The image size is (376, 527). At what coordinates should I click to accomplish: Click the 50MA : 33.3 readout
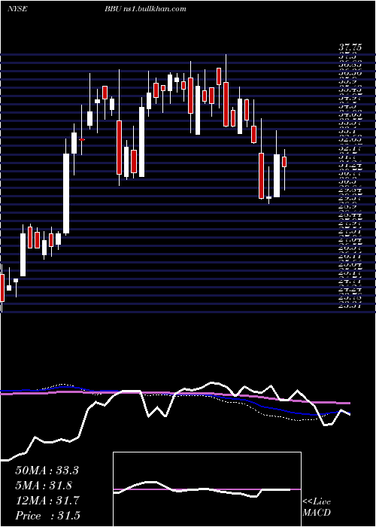[47, 471]
